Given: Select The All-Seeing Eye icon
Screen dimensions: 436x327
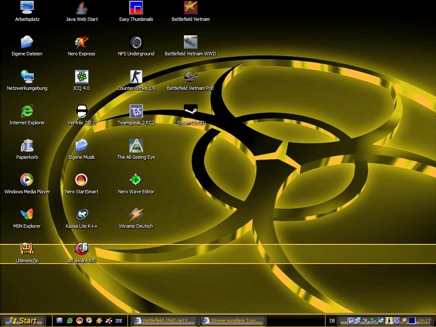Looking at the screenshot, I should click(136, 149).
